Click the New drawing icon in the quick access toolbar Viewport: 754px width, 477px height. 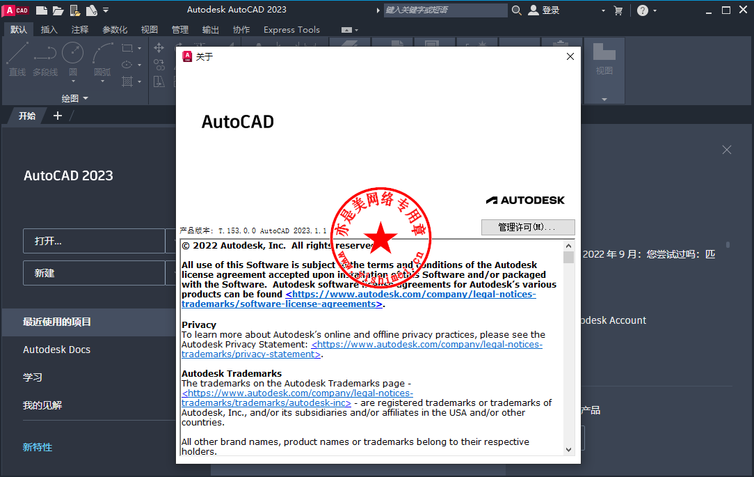42,10
